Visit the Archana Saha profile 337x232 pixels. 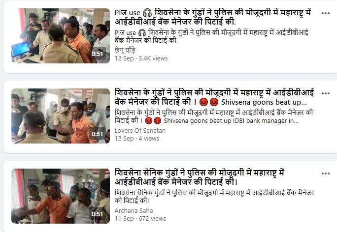pyautogui.click(x=134, y=210)
